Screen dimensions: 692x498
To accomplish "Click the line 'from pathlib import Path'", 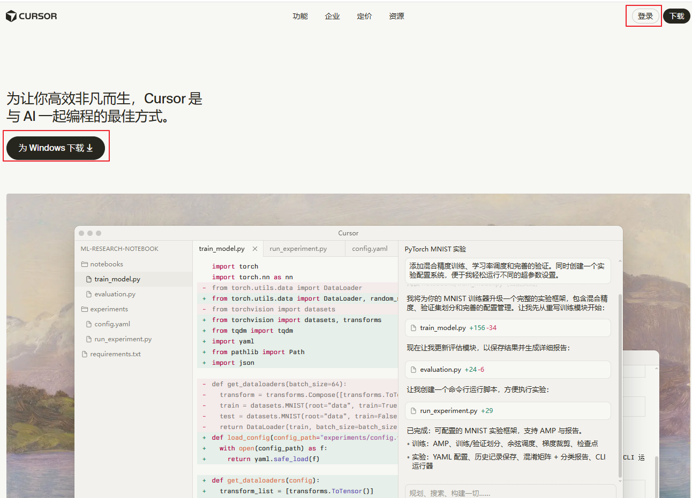I will 258,352.
